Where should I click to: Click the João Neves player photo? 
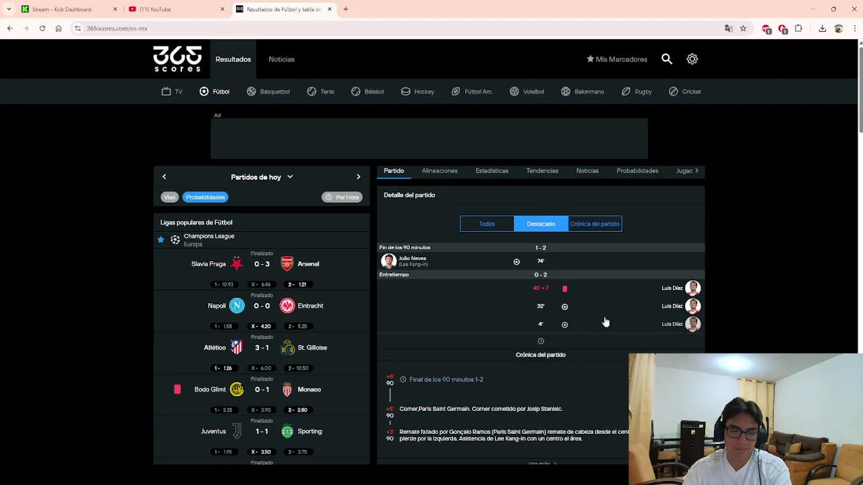[x=388, y=261]
